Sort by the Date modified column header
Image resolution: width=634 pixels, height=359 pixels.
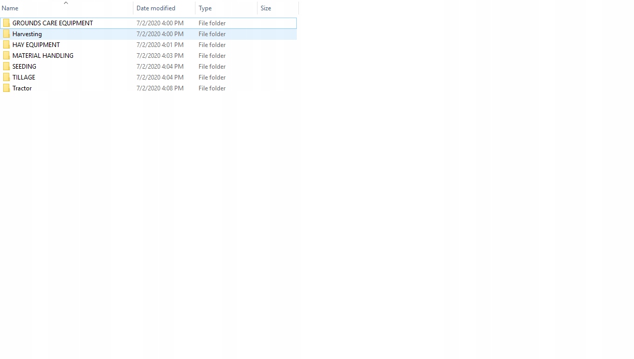[x=164, y=8]
